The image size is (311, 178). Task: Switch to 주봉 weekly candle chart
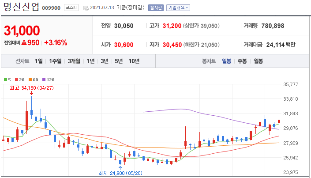[x=242, y=61]
